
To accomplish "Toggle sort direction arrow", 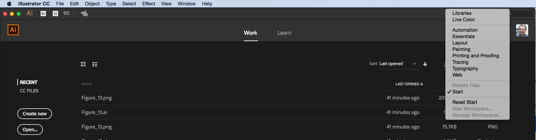I will point(425,64).
